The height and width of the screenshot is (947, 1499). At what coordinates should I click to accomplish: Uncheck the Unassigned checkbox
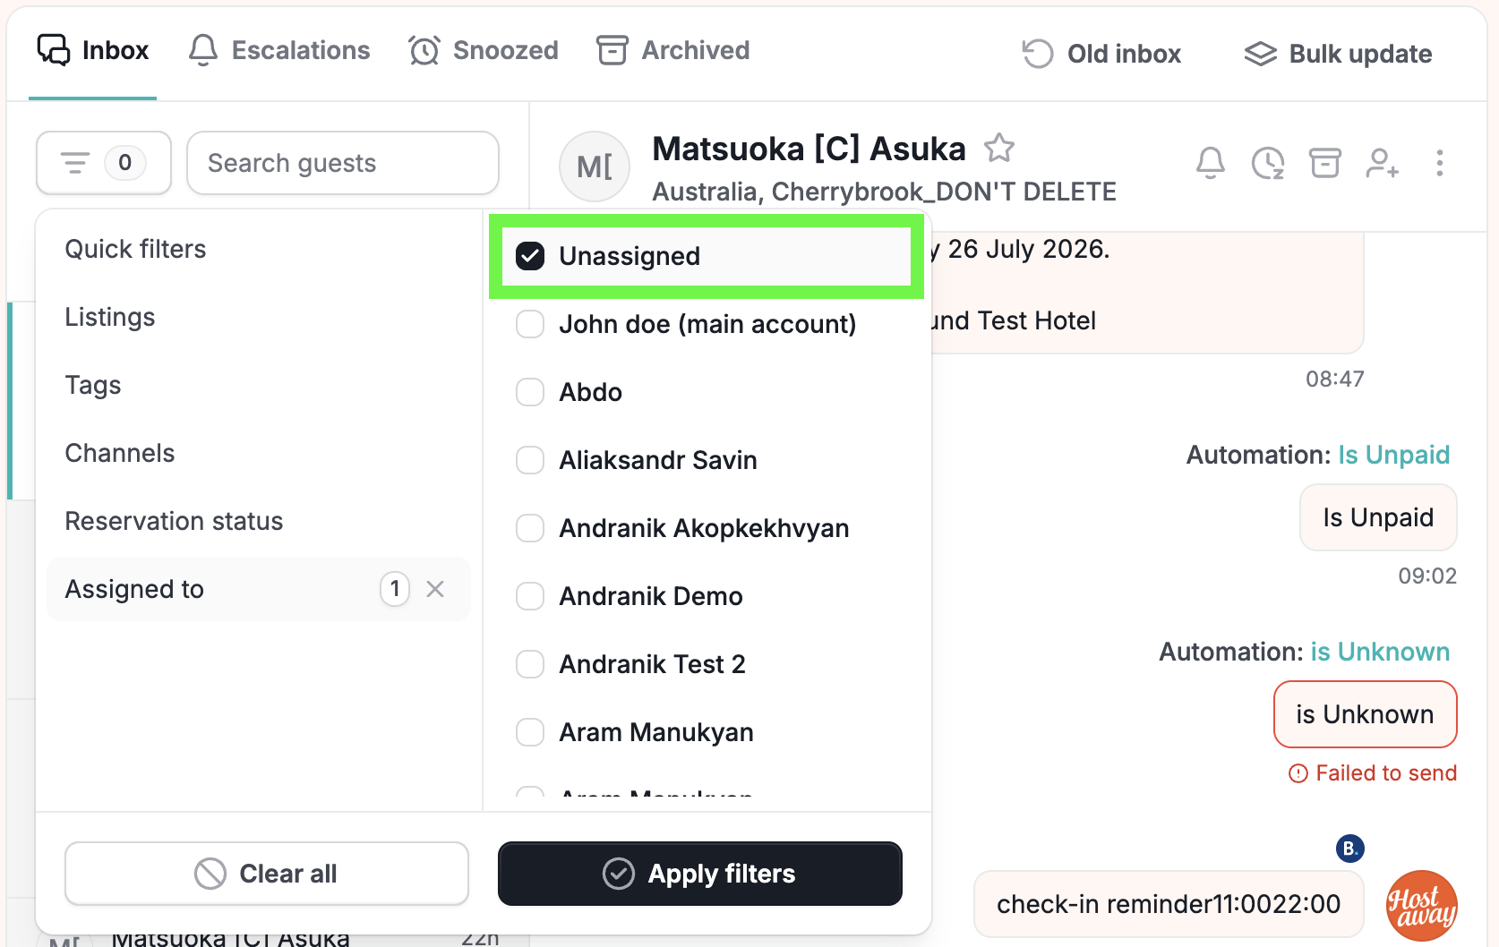pyautogui.click(x=530, y=256)
